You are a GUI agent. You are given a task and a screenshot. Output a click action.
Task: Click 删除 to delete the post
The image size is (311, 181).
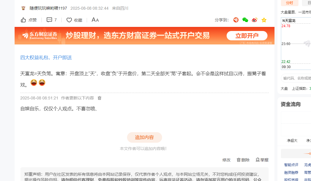tap(243, 160)
